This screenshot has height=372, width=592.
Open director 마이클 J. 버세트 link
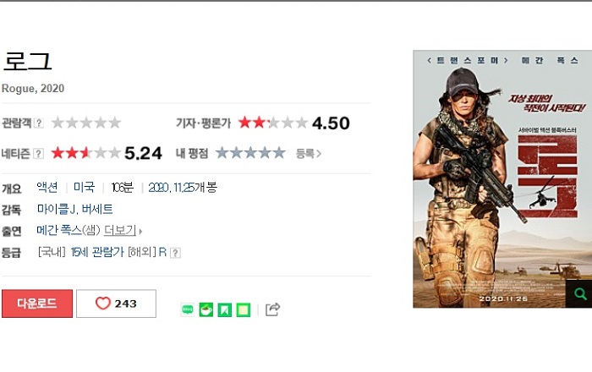click(x=74, y=209)
